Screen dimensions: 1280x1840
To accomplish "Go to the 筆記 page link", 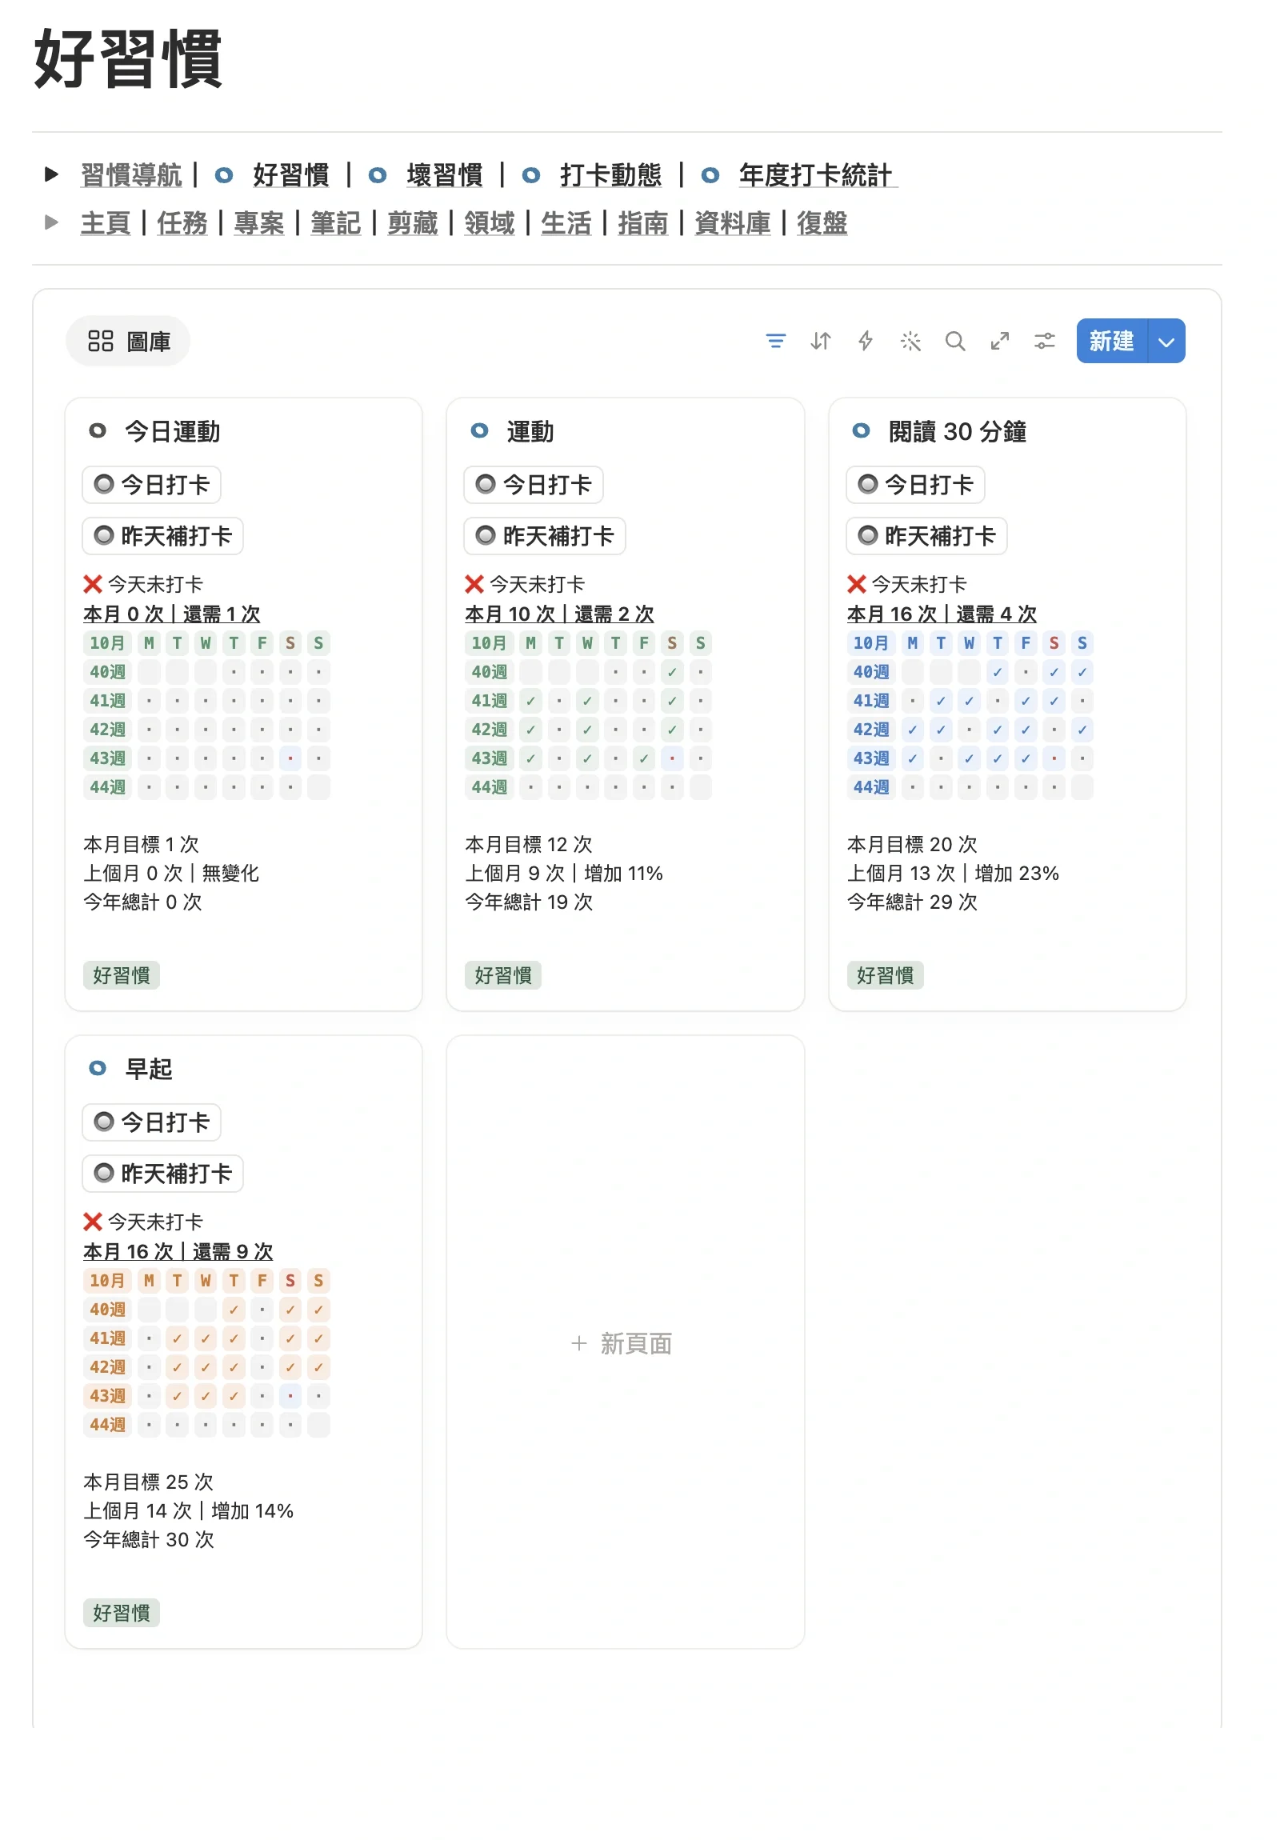I will 336,222.
